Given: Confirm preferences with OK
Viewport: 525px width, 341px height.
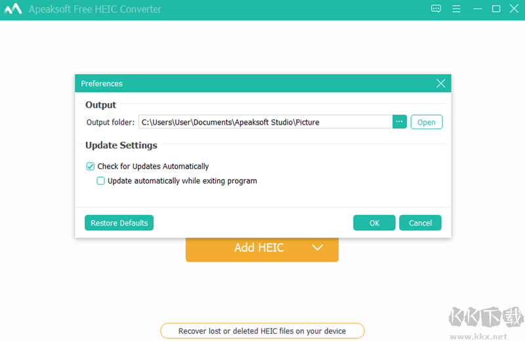Looking at the screenshot, I should coord(374,223).
